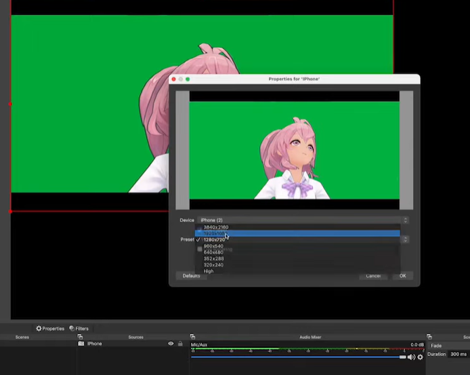This screenshot has height=375, width=470.
Task: Click the properties dialog video preview
Action: (x=294, y=151)
